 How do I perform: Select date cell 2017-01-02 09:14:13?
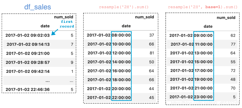click(x=28, y=44)
